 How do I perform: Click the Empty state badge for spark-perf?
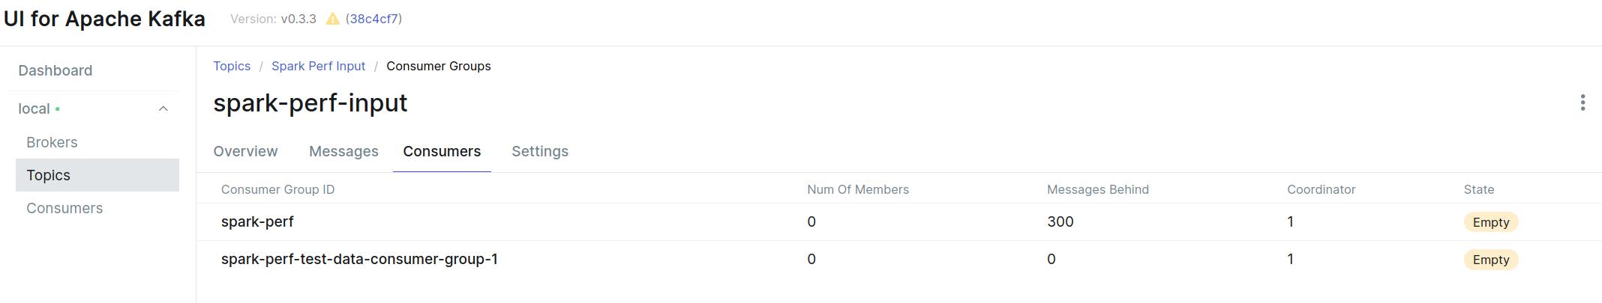[1491, 222]
